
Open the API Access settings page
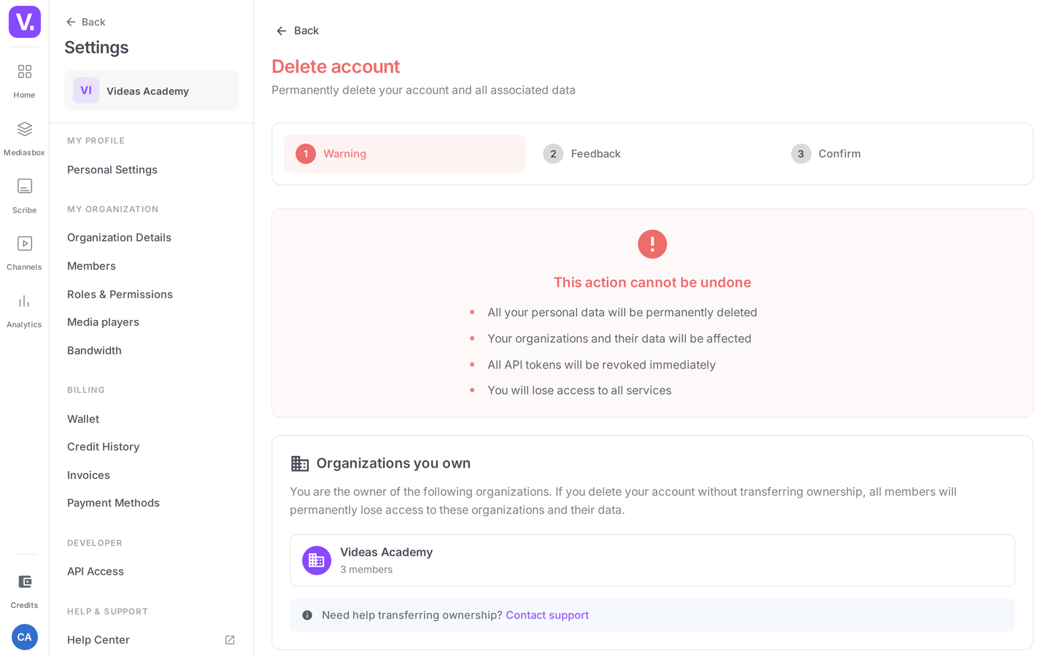(95, 571)
